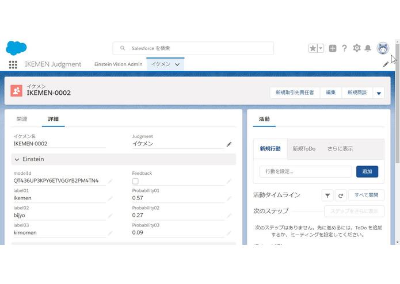
Task: Click the edit navigation pencil icon
Action: click(386, 64)
